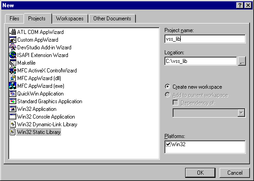Switch to the Files tab
Image resolution: width=254 pixels, height=181 pixels.
[x=14, y=19]
